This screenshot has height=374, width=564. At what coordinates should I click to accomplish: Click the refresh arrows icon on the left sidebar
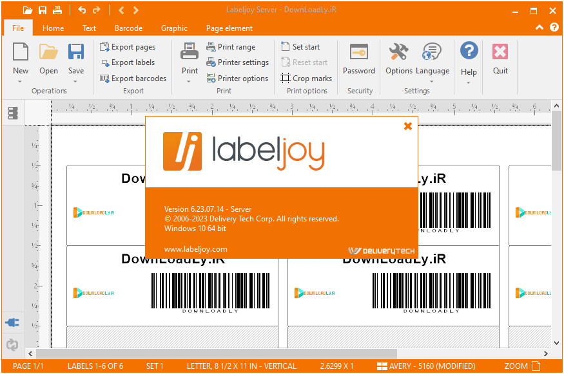pos(12,345)
